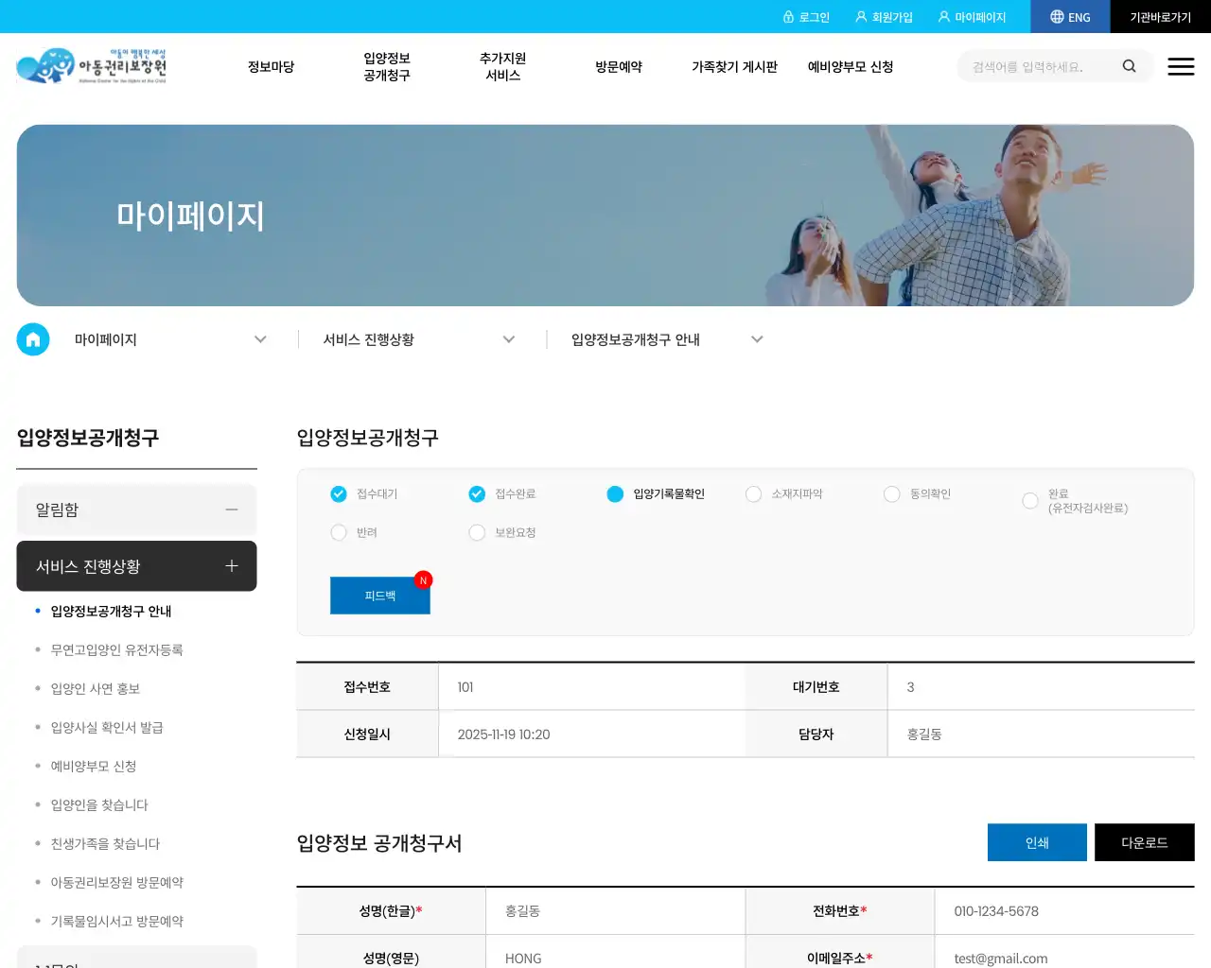Select the 반려 status option
Image resolution: width=1211 pixels, height=968 pixels.
[x=339, y=532]
